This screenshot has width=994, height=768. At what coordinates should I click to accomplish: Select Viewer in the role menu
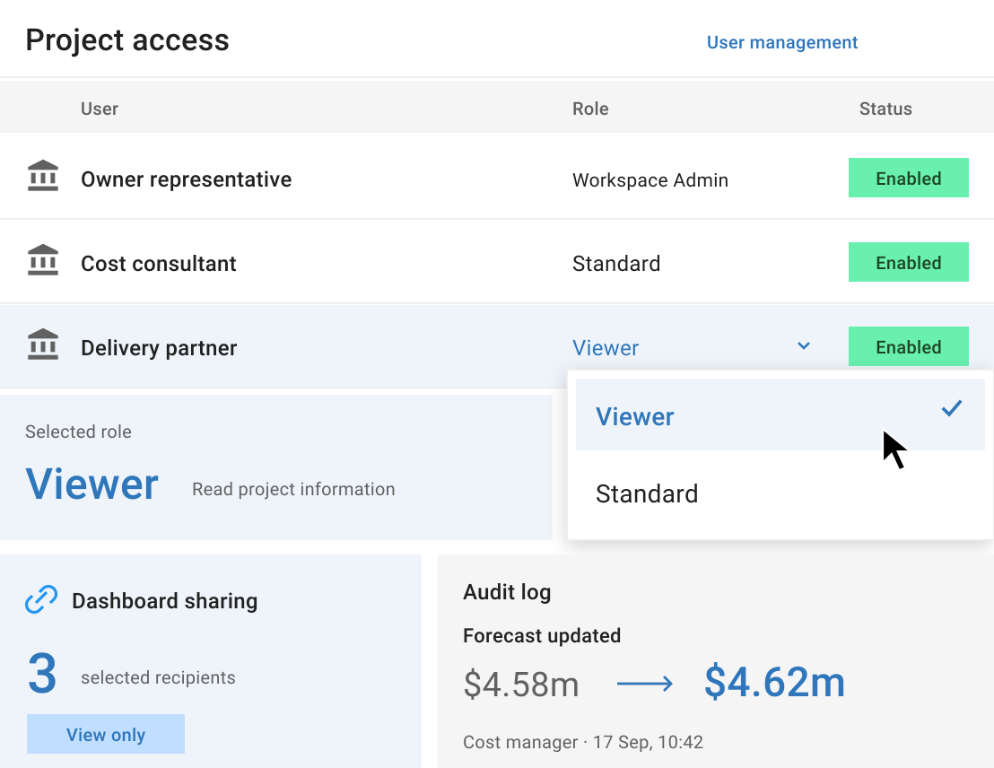(x=780, y=415)
